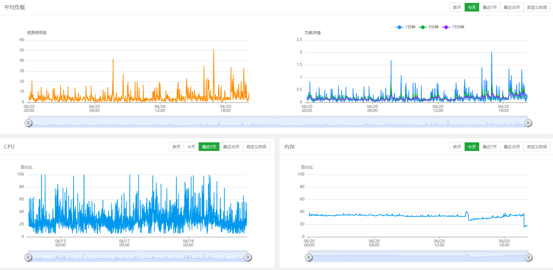This screenshot has height=270, width=553.
Task: Select 最近7天 in the 内存 panel
Action: pyautogui.click(x=490, y=147)
